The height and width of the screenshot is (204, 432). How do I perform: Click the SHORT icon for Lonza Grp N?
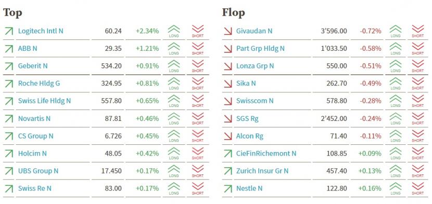[417, 66]
